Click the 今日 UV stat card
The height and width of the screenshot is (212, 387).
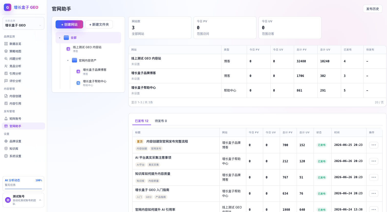tap(290, 28)
